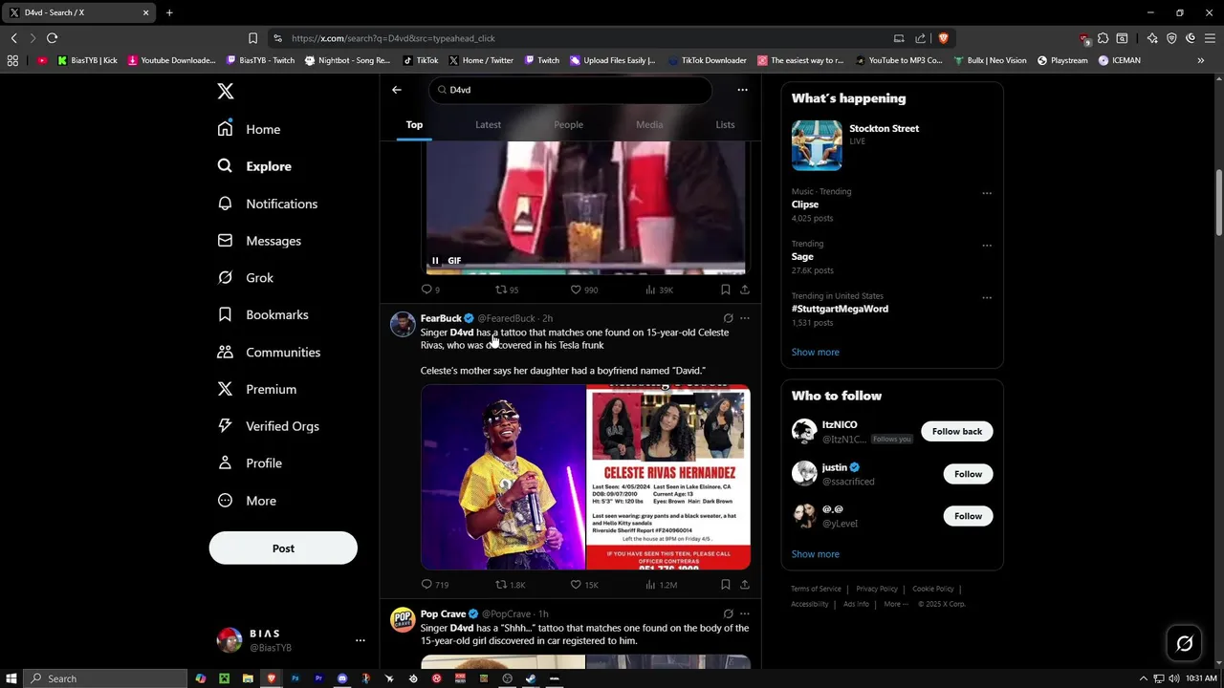Click Grok icon on Pop Crave post

click(728, 614)
